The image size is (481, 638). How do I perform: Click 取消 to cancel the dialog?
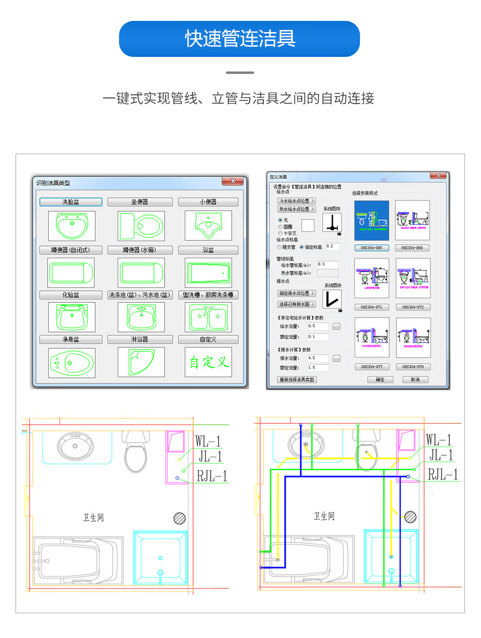pyautogui.click(x=415, y=380)
